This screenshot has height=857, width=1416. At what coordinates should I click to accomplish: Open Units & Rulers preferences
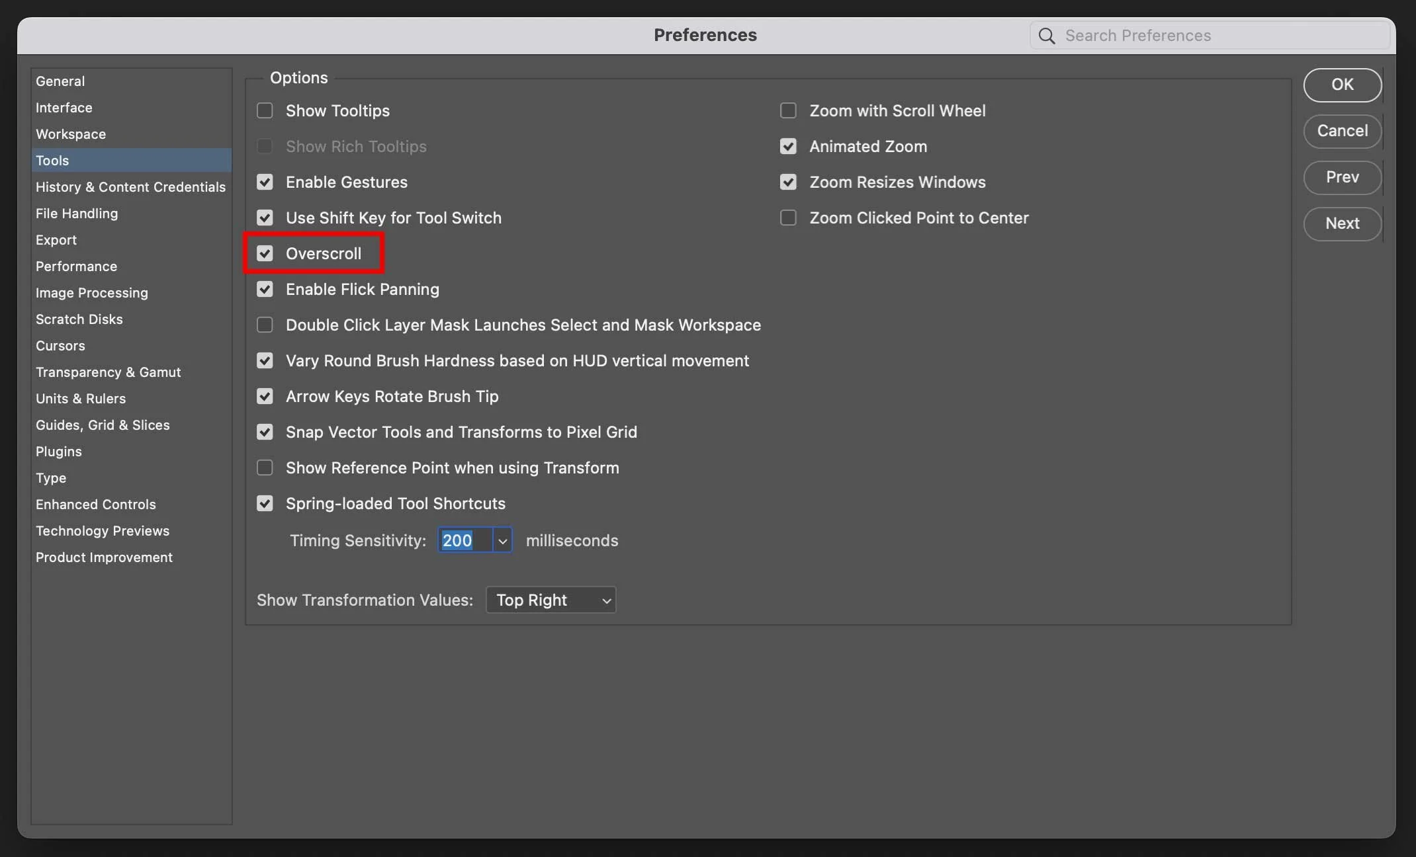coord(131,399)
